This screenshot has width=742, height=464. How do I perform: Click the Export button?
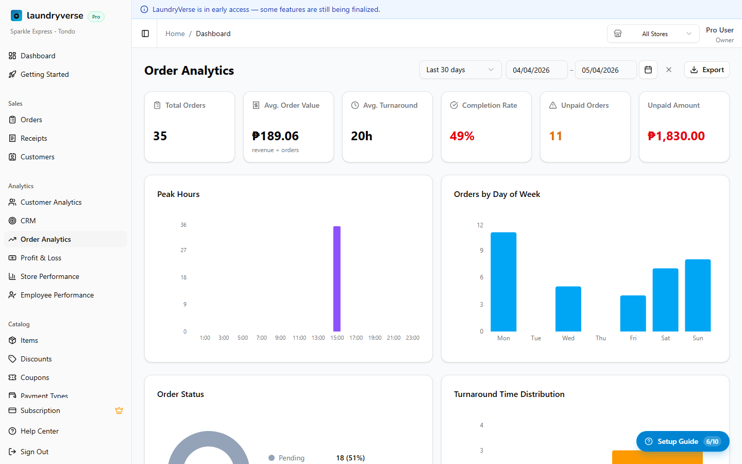point(706,70)
